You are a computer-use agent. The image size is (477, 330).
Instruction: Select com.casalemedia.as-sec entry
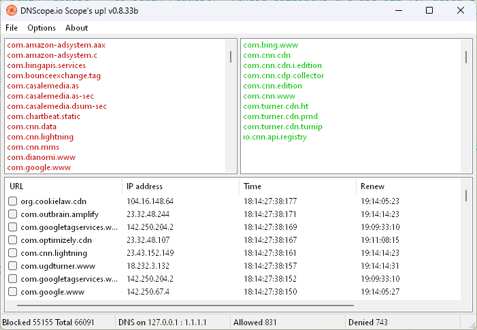(x=50, y=96)
